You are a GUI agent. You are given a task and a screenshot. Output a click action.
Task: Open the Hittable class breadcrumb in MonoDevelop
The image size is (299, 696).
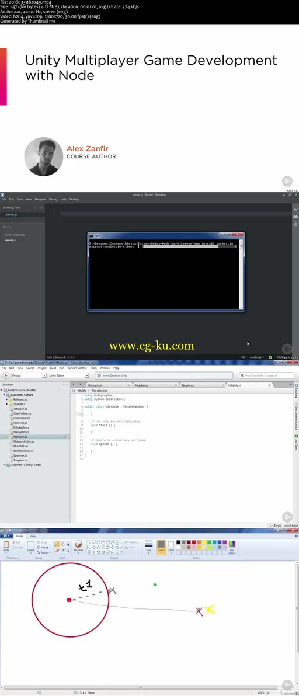[x=82, y=391]
